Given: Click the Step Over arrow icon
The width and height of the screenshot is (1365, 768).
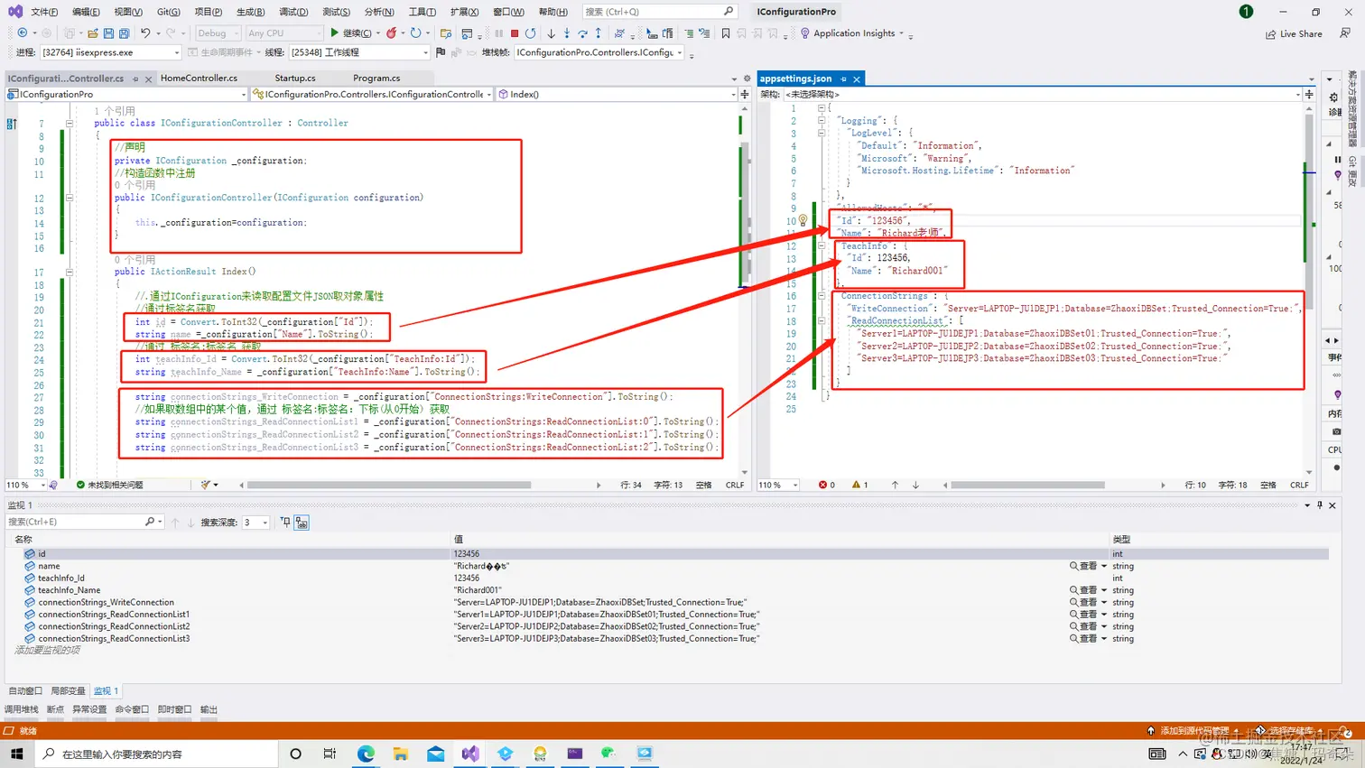Looking at the screenshot, I should (582, 33).
